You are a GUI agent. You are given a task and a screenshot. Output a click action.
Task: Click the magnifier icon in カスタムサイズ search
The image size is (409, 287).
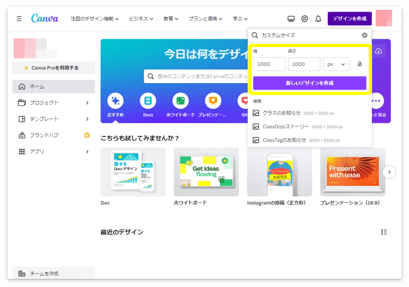[x=255, y=35]
